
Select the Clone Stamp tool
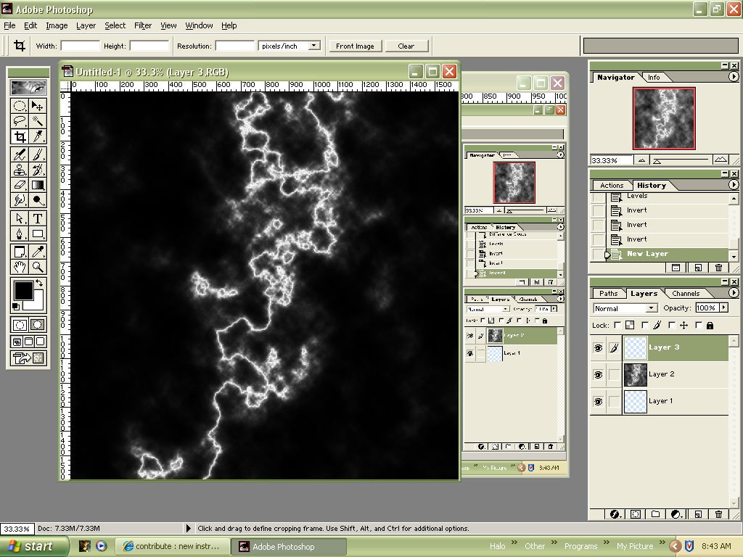pos(21,168)
